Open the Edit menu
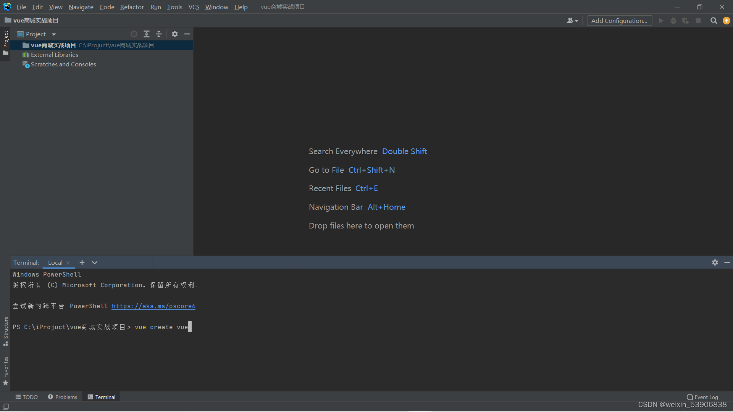733x412 pixels. [37, 7]
